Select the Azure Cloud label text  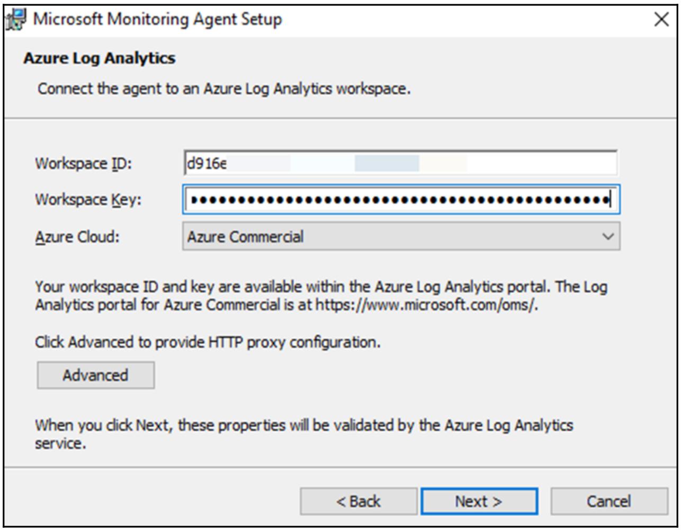[77, 236]
